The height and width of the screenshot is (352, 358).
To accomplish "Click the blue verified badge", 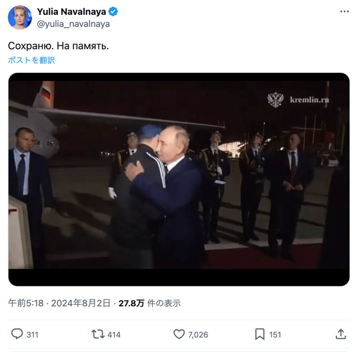I will [x=113, y=12].
